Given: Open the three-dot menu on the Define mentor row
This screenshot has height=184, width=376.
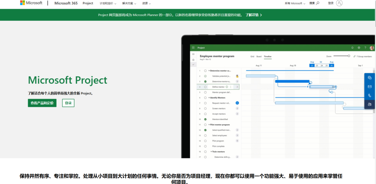Looking at the screenshot, I should coord(231,87).
